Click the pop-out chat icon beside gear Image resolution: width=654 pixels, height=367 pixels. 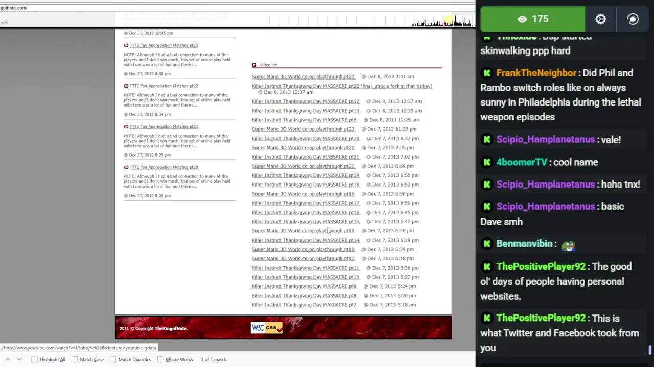point(633,19)
